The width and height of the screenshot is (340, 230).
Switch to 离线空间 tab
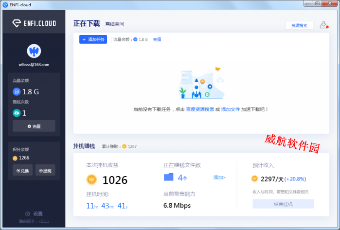tap(115, 24)
